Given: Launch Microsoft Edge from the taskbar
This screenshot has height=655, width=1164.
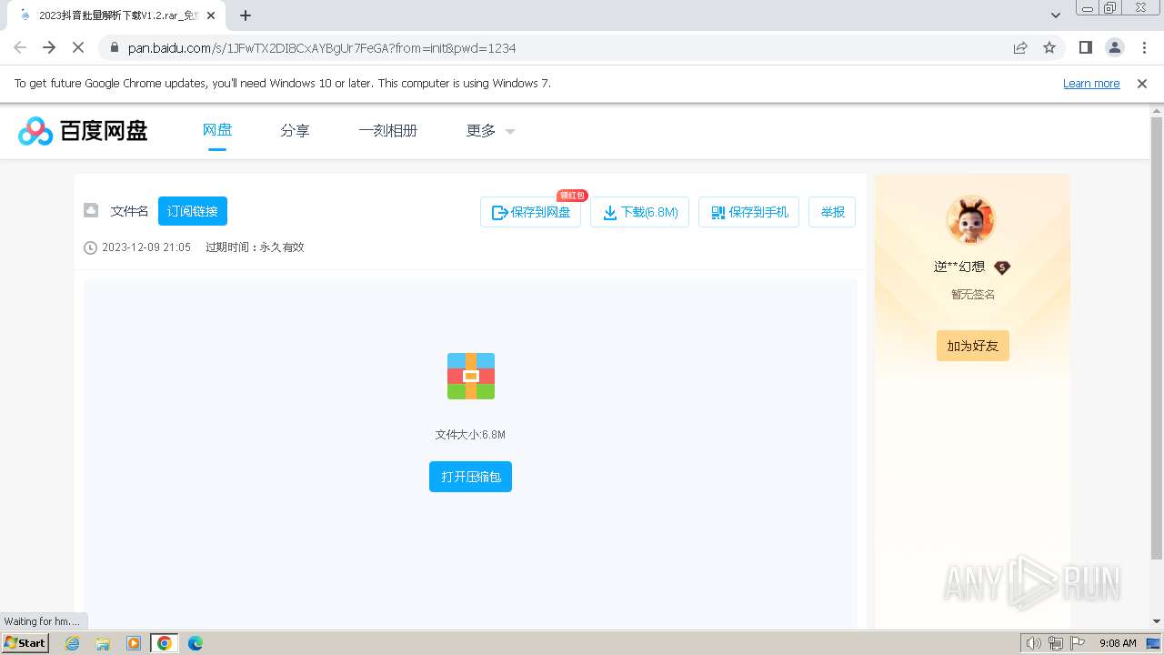Looking at the screenshot, I should (196, 643).
